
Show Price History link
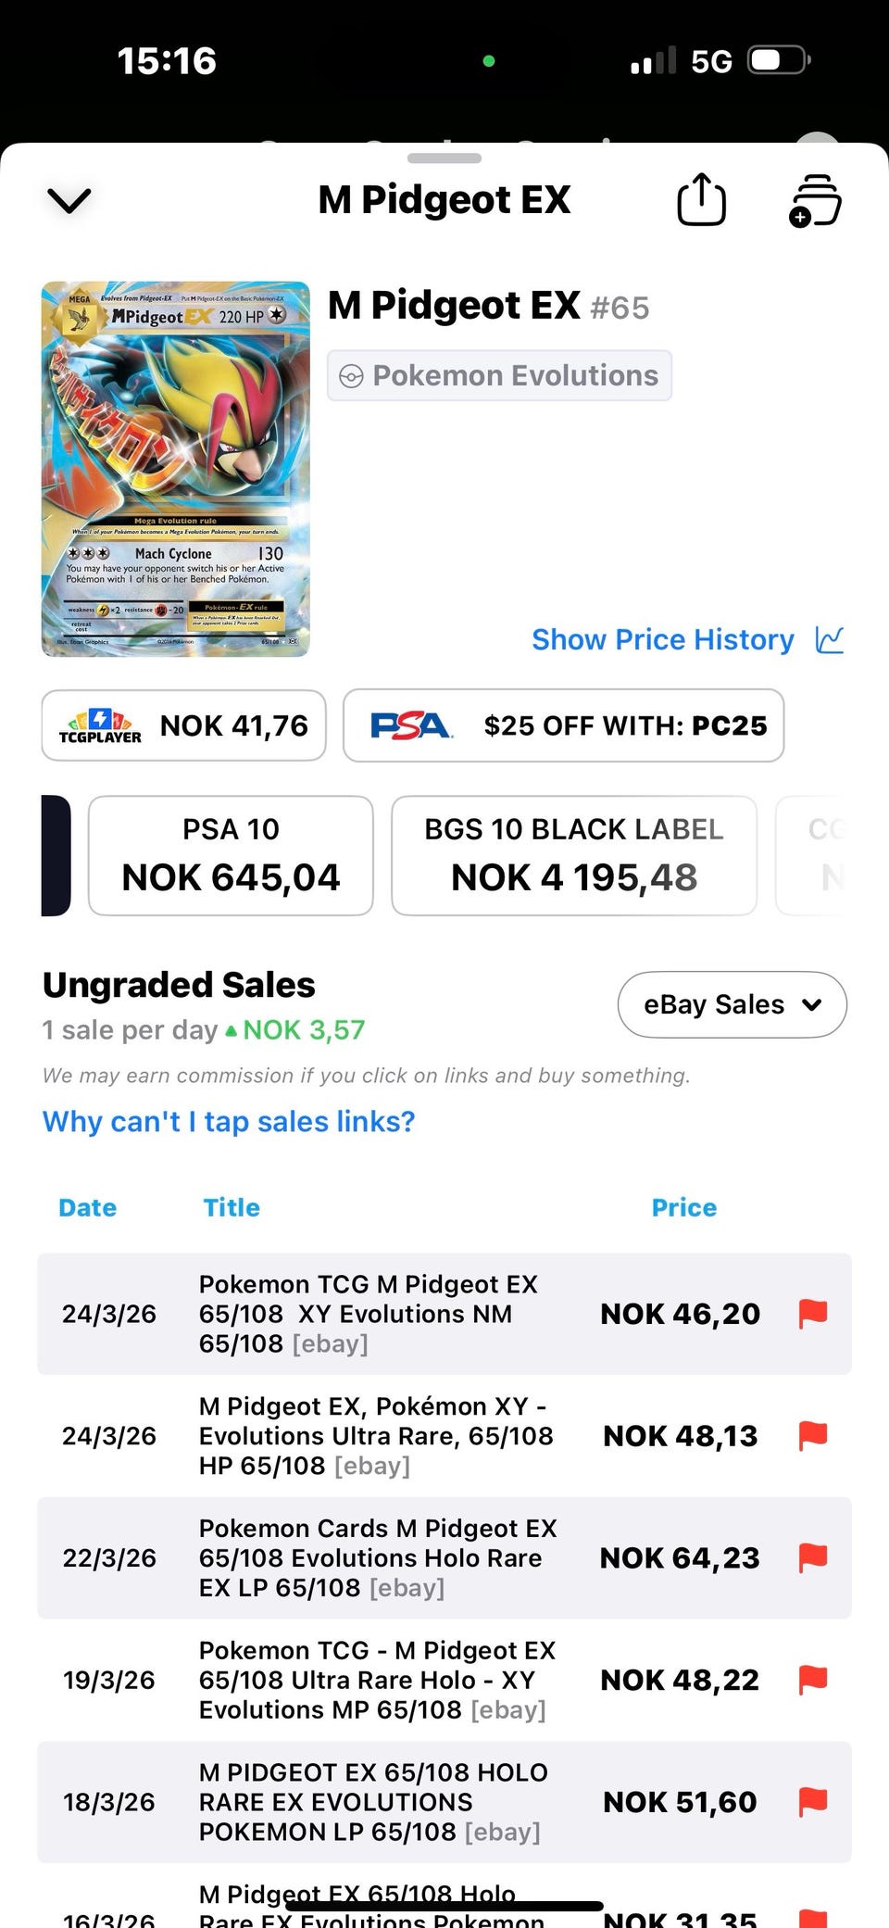tap(662, 639)
